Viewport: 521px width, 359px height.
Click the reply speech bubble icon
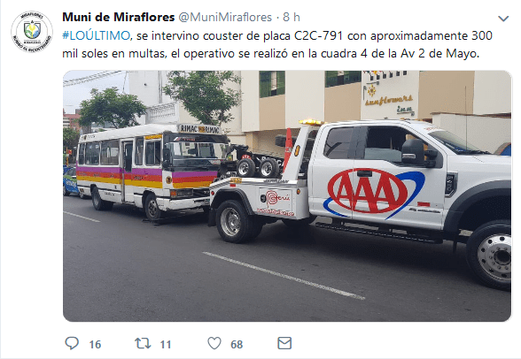(x=72, y=343)
